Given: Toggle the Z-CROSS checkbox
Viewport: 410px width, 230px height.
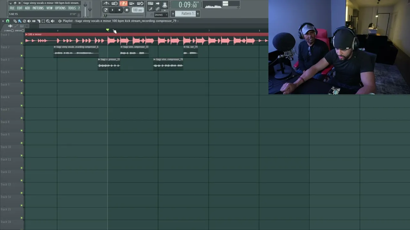Looking at the screenshot, I should coord(12,31).
